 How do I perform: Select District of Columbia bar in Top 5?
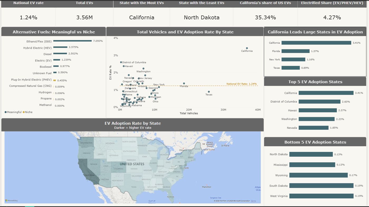tap(319, 102)
